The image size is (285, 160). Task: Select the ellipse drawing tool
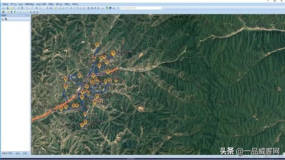28,12
